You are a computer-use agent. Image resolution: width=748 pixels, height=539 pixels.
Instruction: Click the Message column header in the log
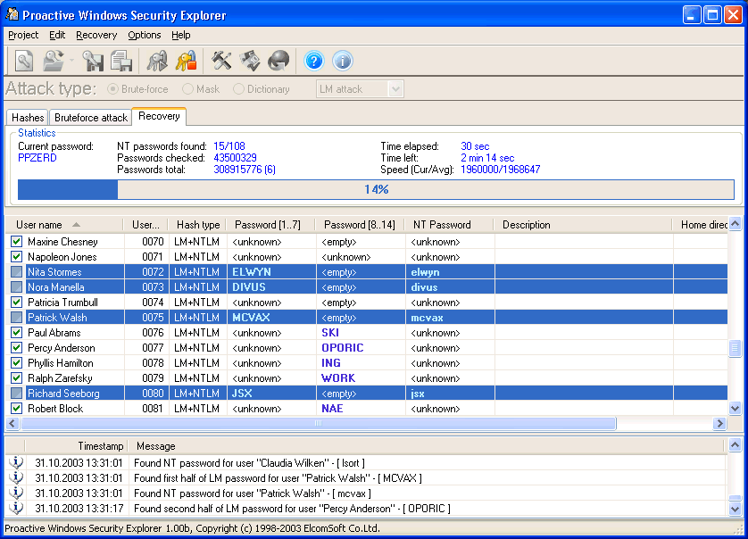(426, 446)
